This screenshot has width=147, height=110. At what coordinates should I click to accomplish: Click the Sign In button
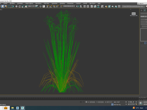[141, 3]
